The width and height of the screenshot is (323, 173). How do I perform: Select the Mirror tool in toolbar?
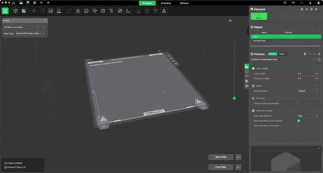[78, 11]
